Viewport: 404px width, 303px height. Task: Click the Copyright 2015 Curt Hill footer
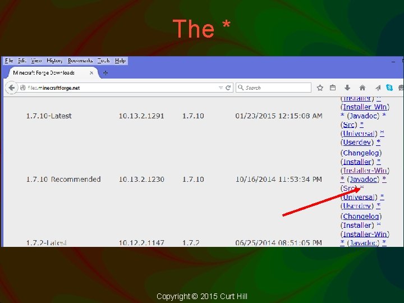click(202, 296)
